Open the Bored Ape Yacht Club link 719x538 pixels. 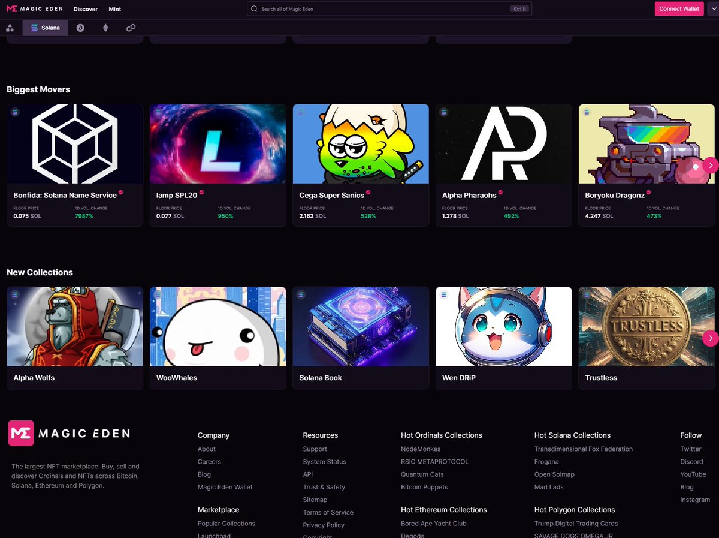[434, 524]
